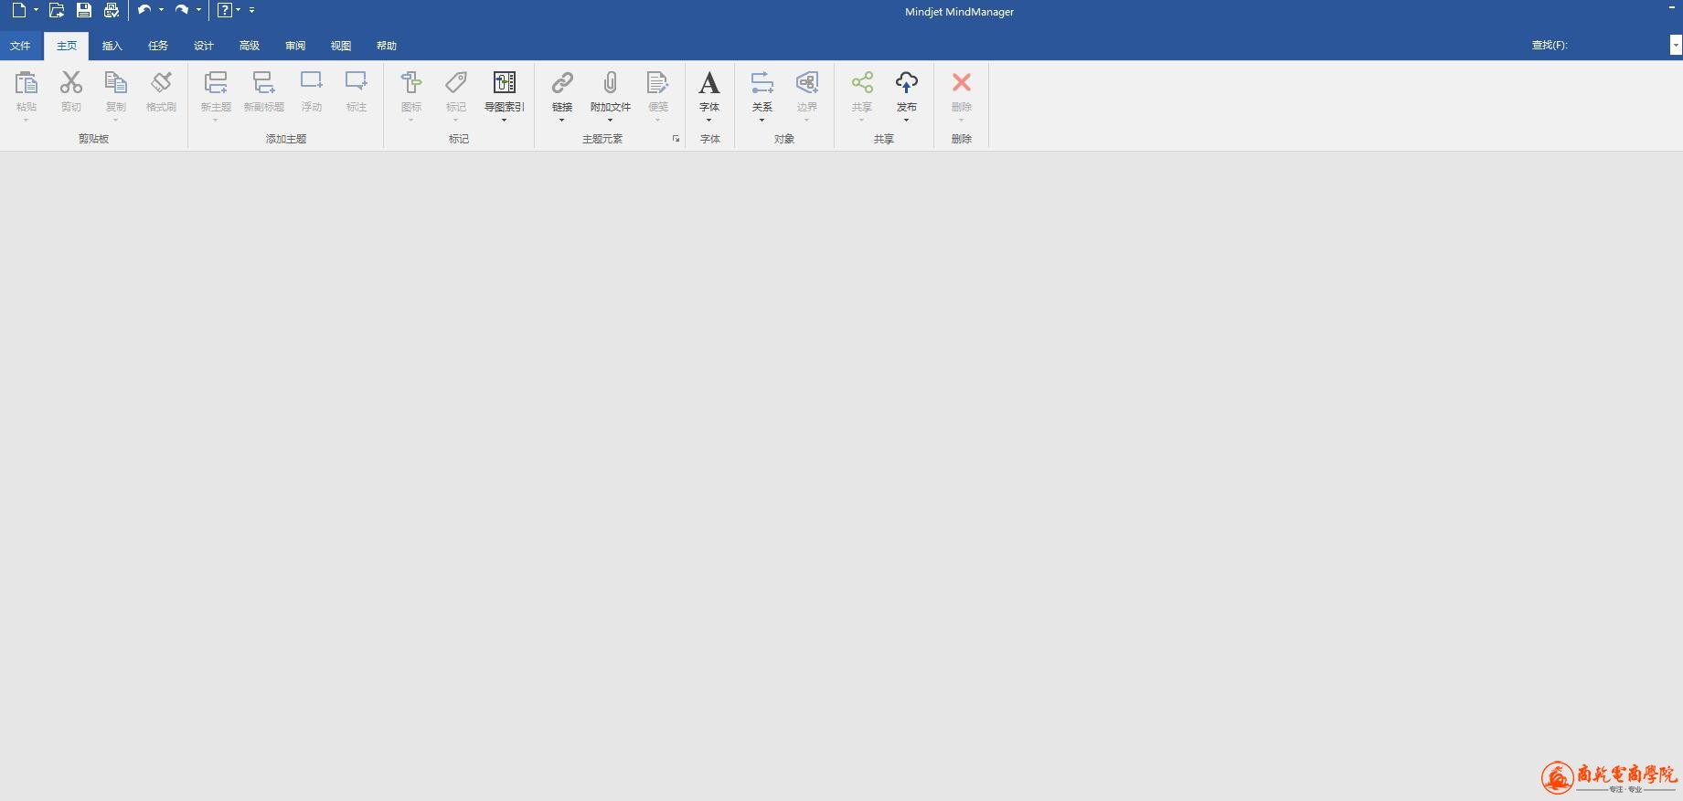This screenshot has height=801, width=1683.
Task: Click the 附加文件 paperclip icon
Action: [610, 83]
